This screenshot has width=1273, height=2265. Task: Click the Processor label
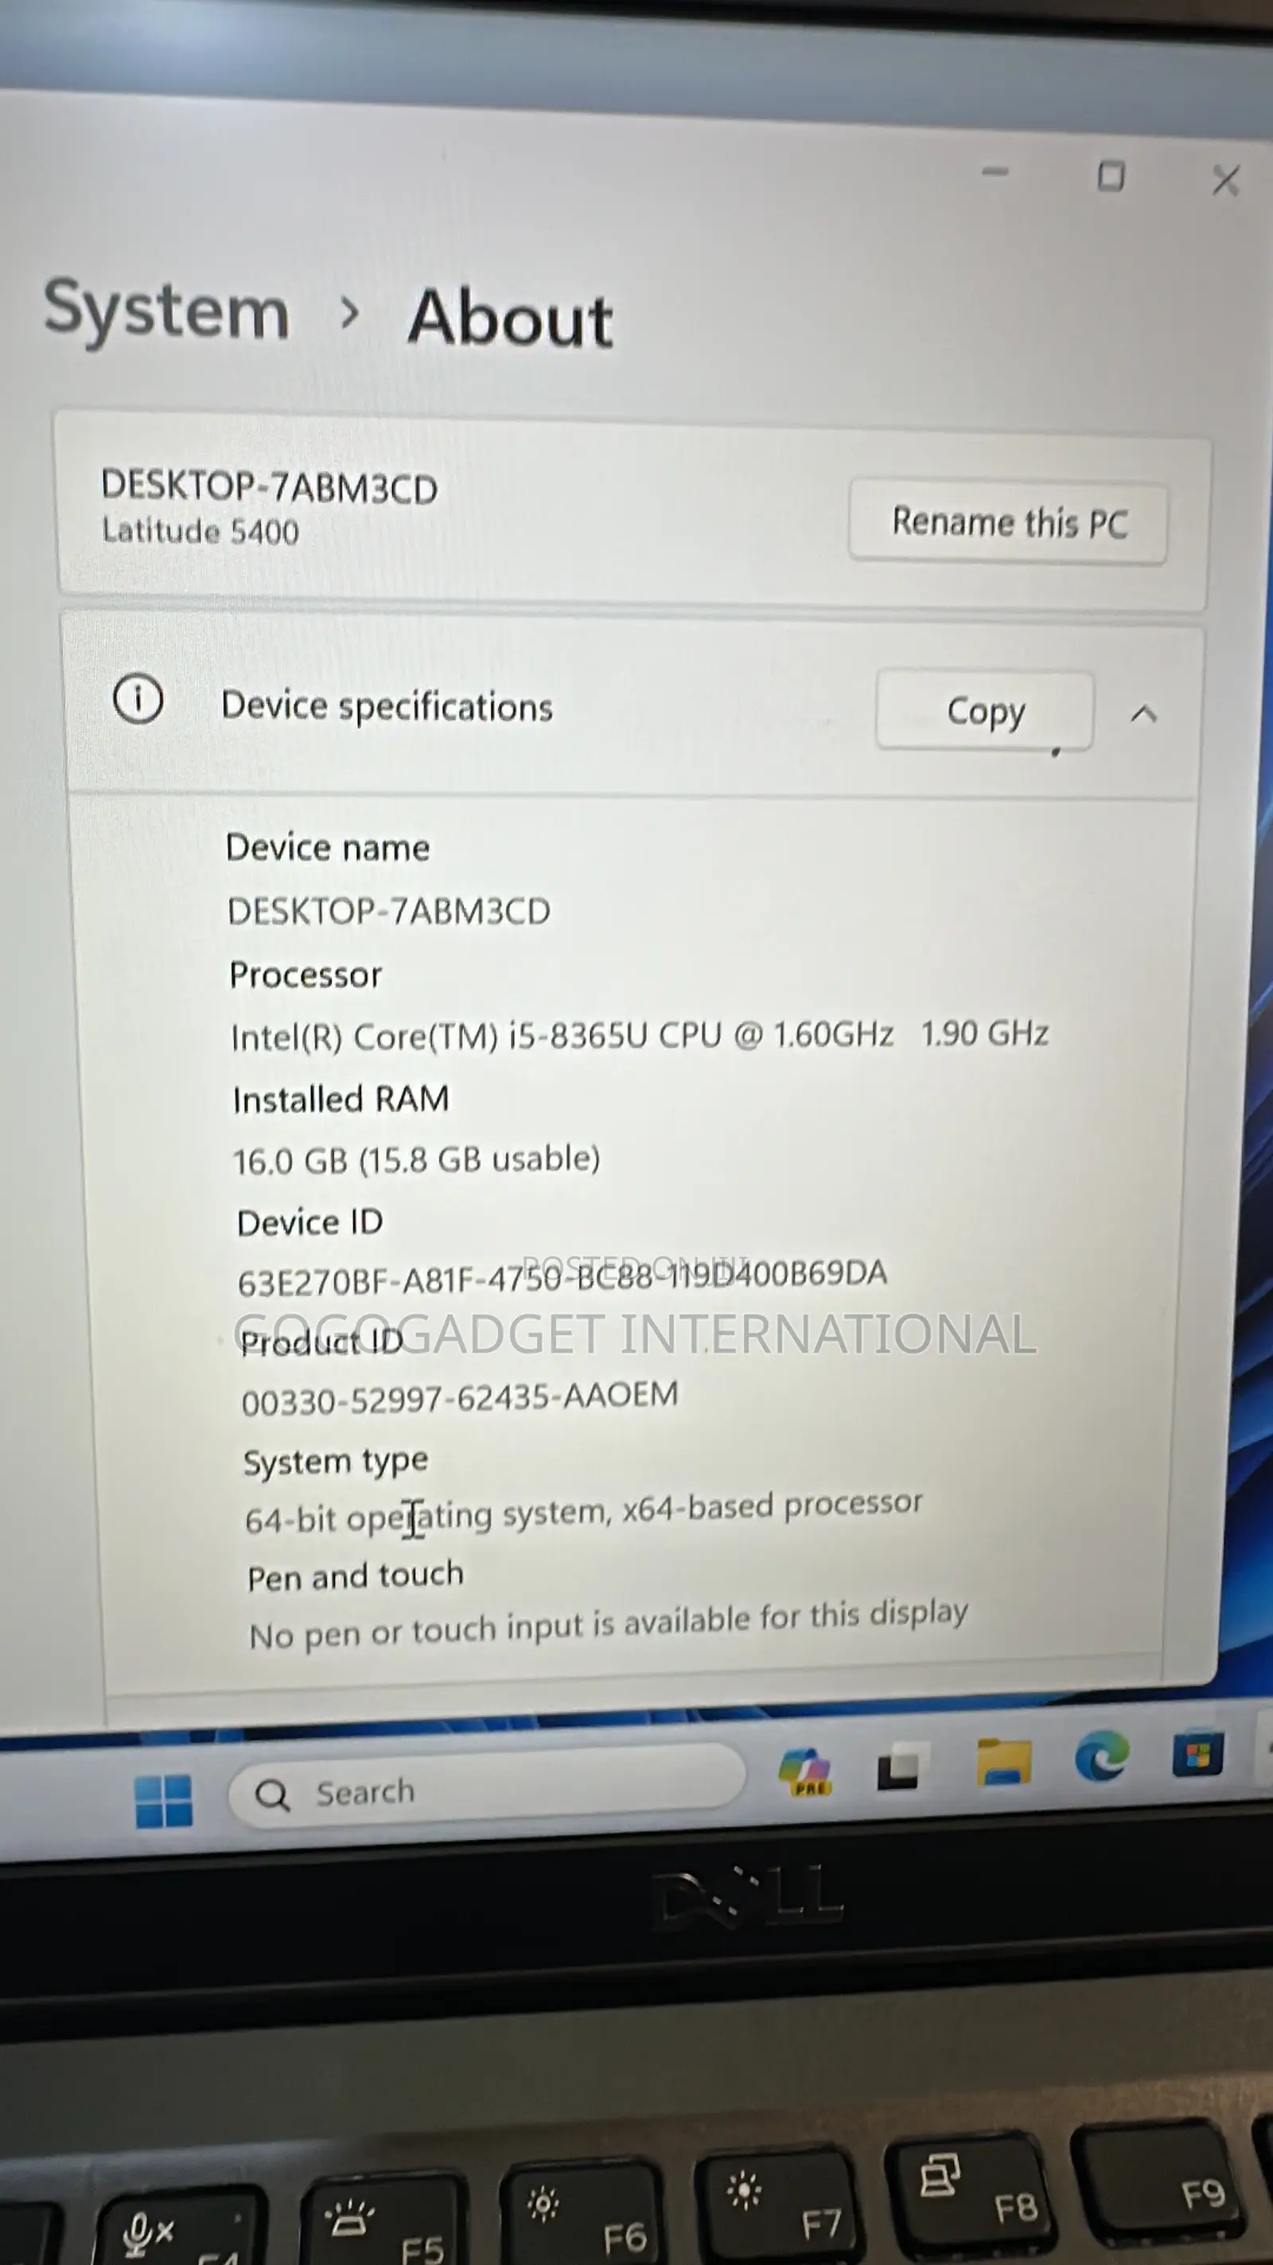305,974
